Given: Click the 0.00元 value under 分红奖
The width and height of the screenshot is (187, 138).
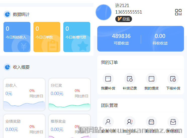Looking at the screenshot, I should click(x=57, y=94).
